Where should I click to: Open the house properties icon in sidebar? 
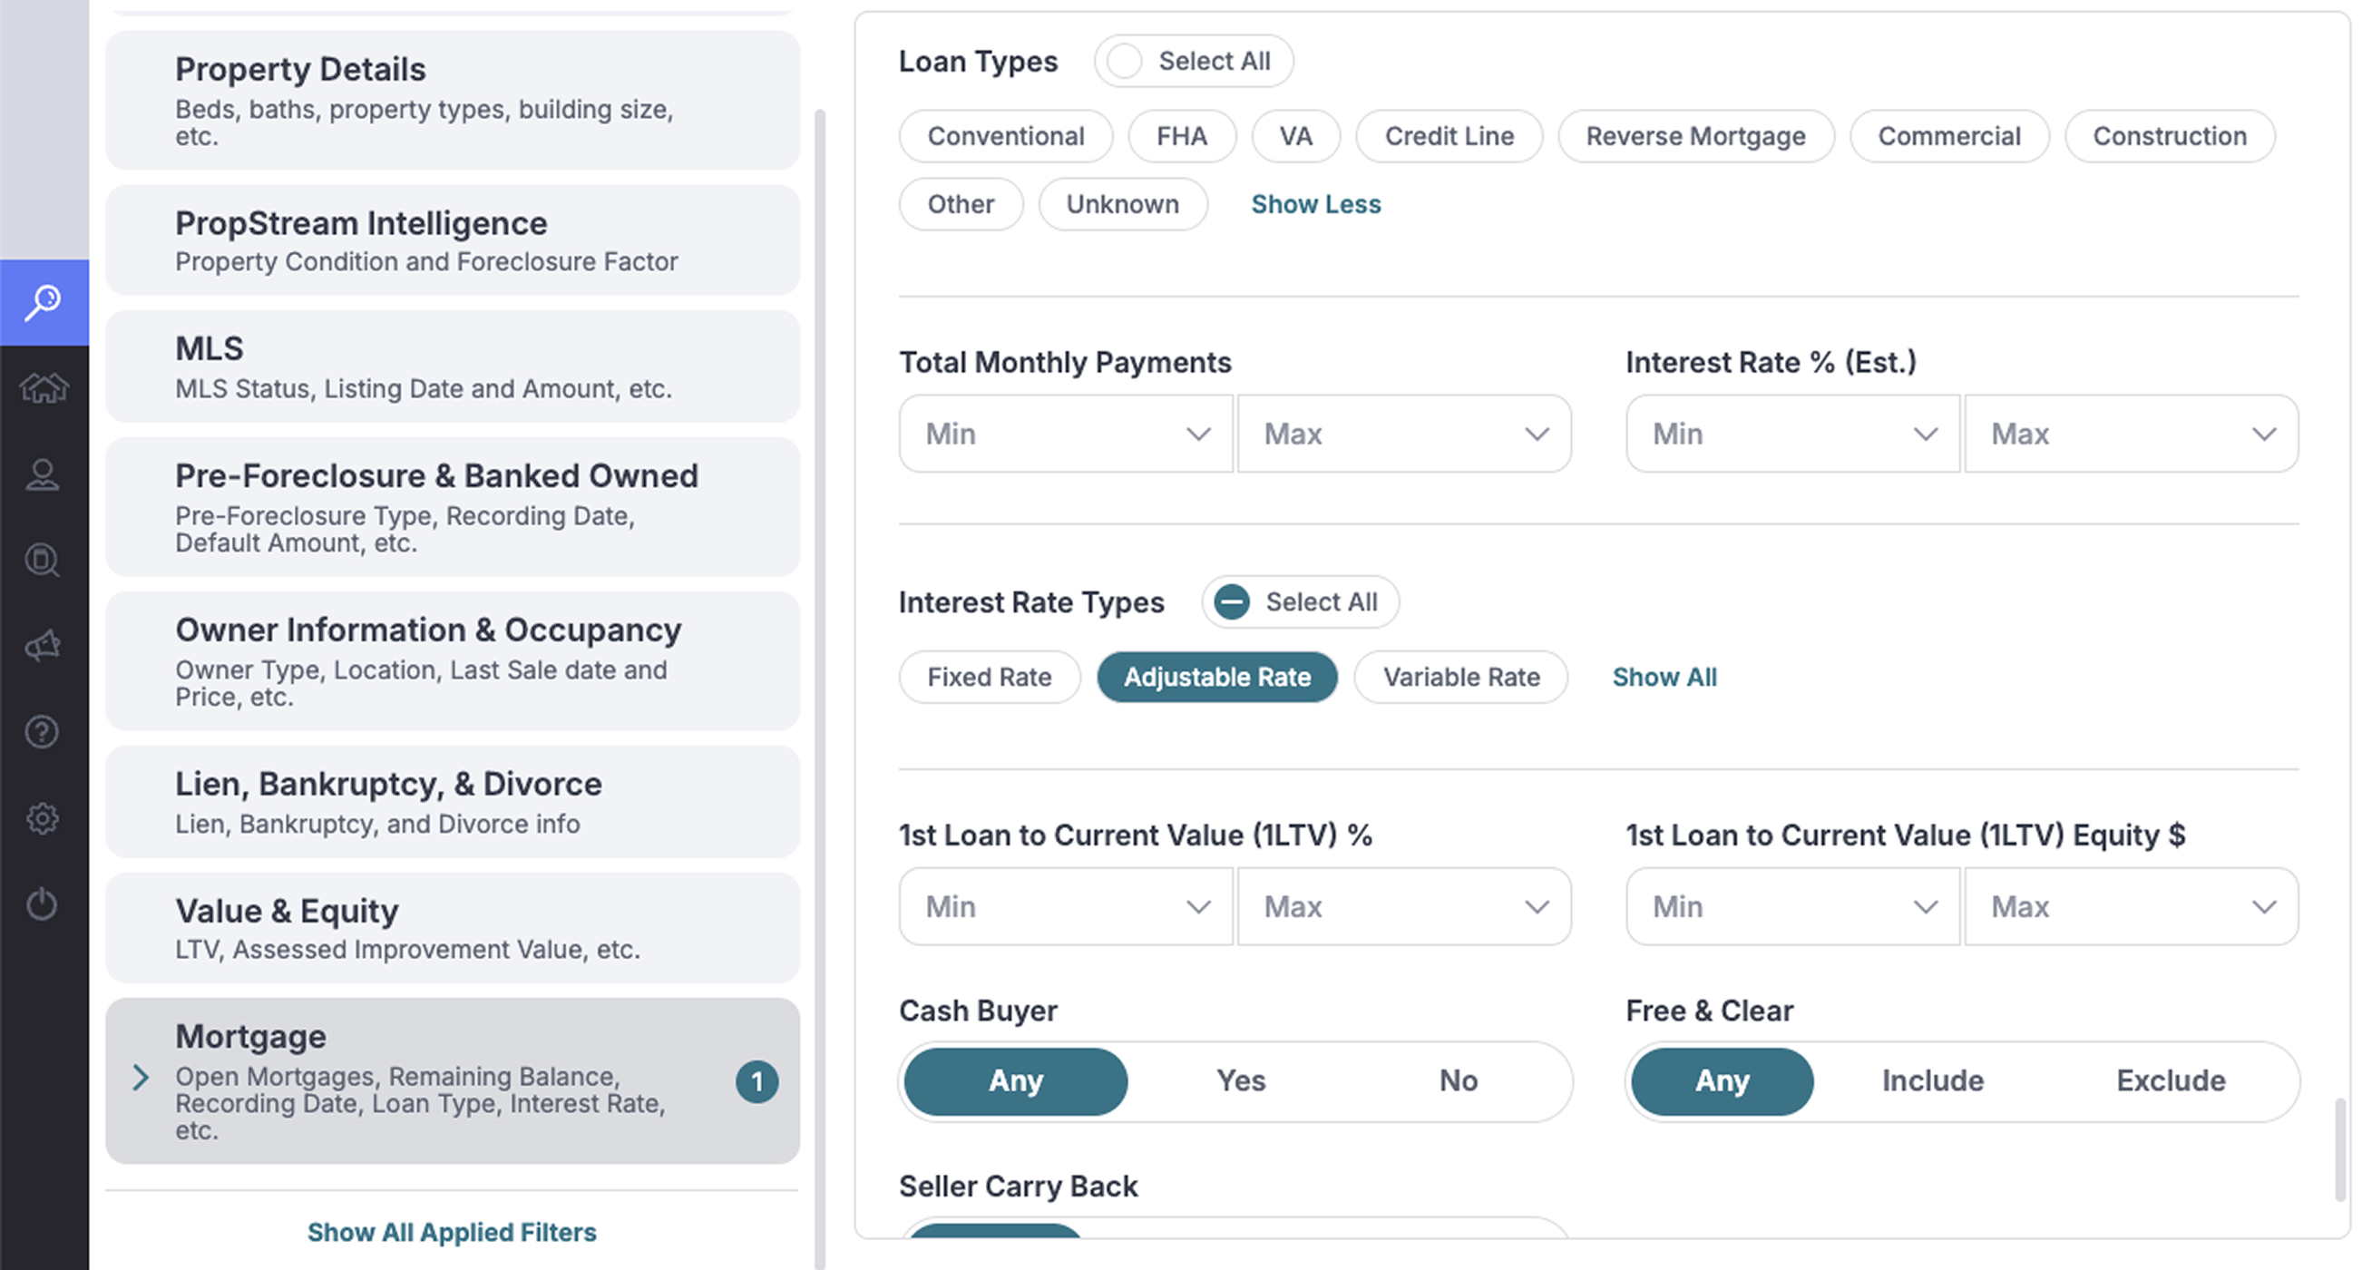coord(44,388)
